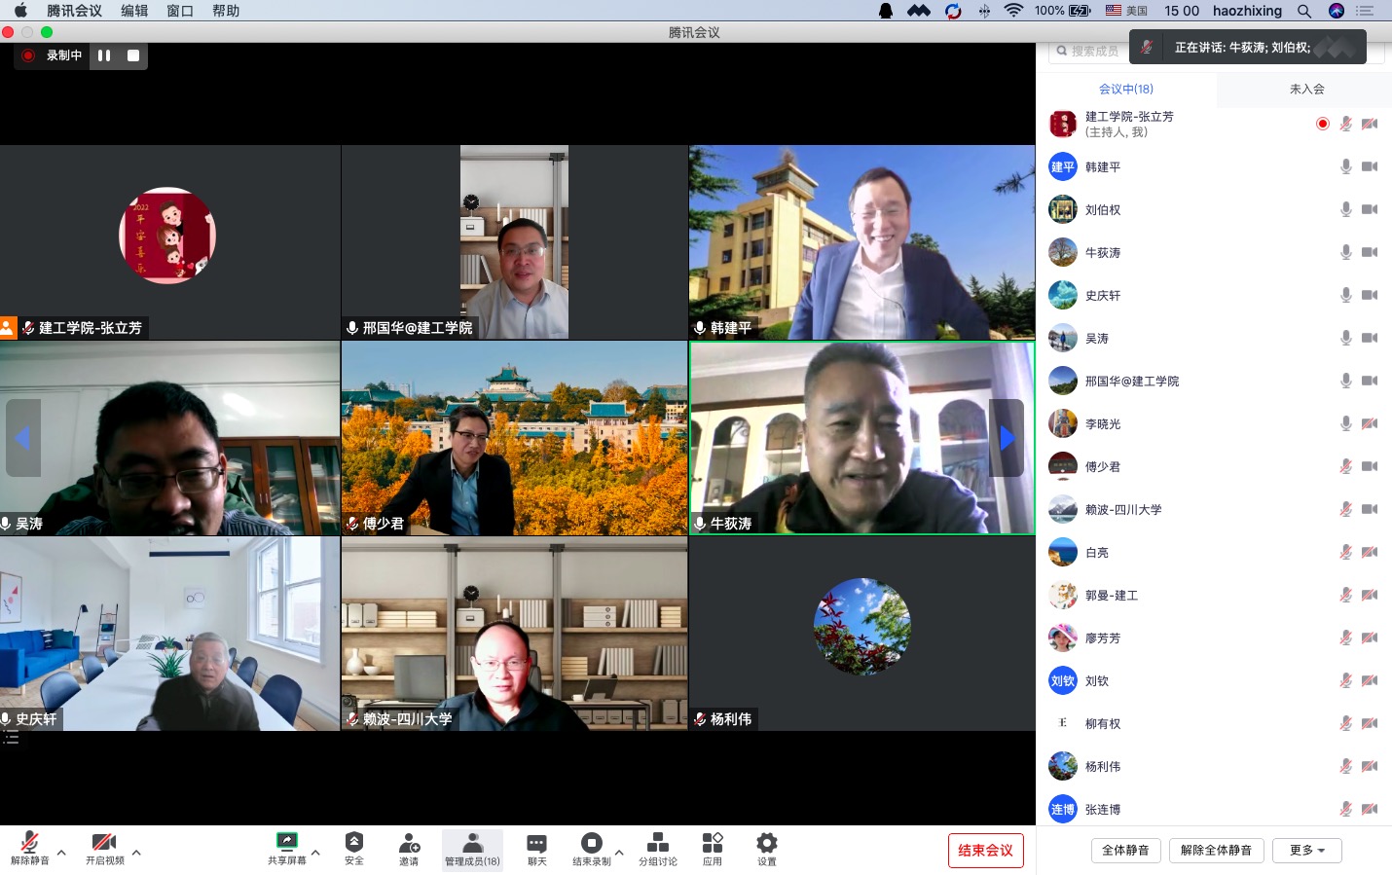
Task: Open the Settings gear icon
Action: pos(767,843)
